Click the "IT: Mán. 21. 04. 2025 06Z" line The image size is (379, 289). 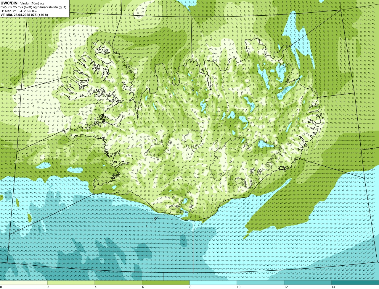click(x=19, y=11)
